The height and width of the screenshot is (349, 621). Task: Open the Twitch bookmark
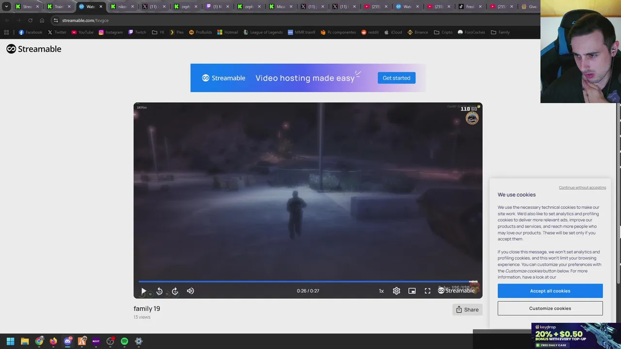137,32
